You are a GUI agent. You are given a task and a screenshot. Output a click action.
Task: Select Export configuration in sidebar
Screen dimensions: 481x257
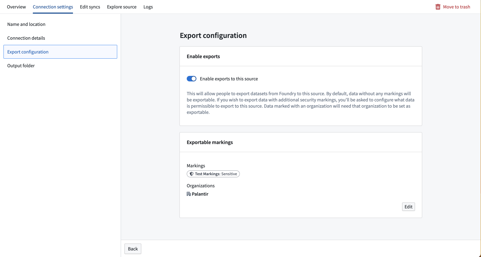point(60,52)
